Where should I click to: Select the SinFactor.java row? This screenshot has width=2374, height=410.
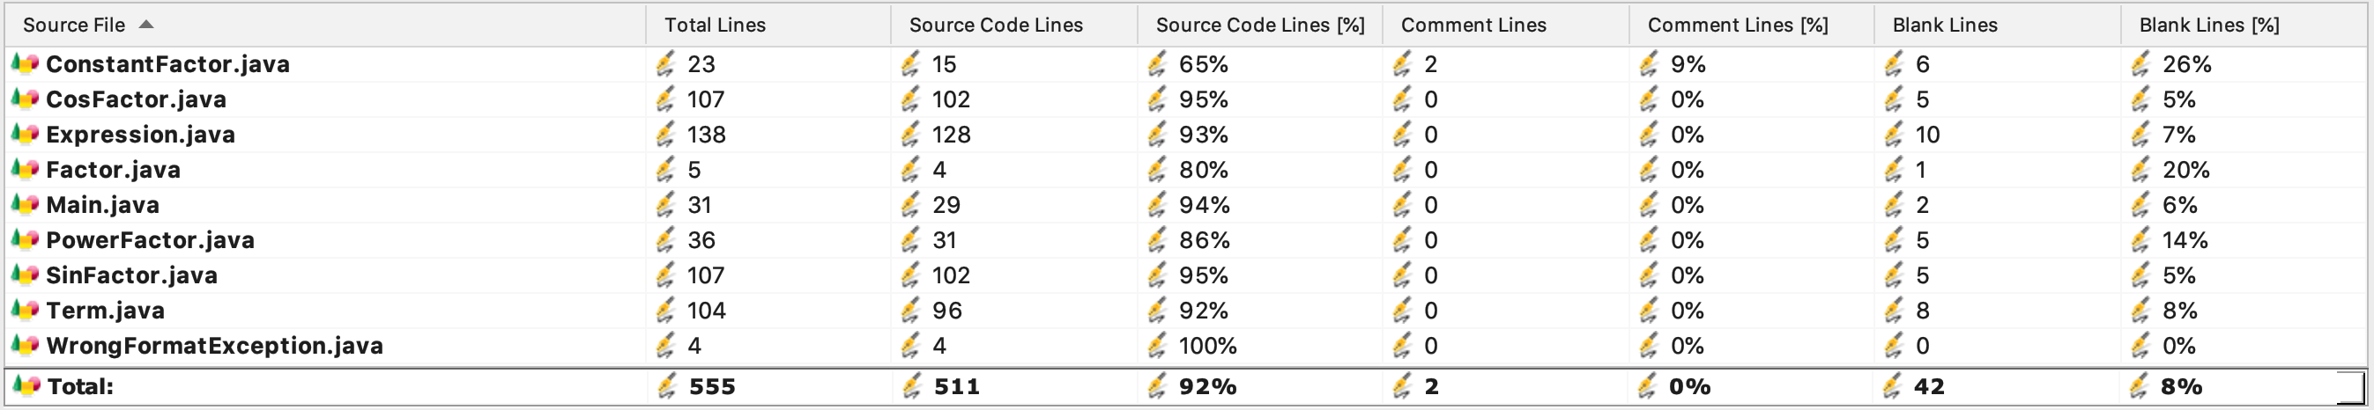132,275
